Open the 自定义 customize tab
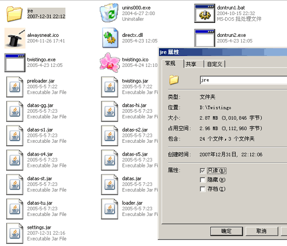This screenshot has width=287, height=246. pos(215,64)
